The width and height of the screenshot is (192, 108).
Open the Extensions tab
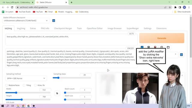pyautogui.click(x=161, y=28)
